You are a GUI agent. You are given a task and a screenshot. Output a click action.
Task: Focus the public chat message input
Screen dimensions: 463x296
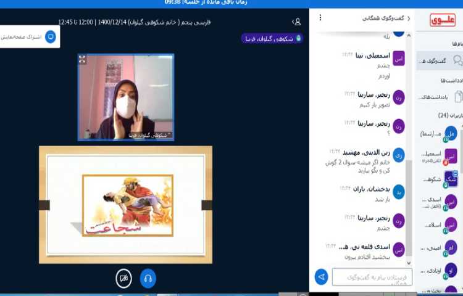(x=372, y=277)
